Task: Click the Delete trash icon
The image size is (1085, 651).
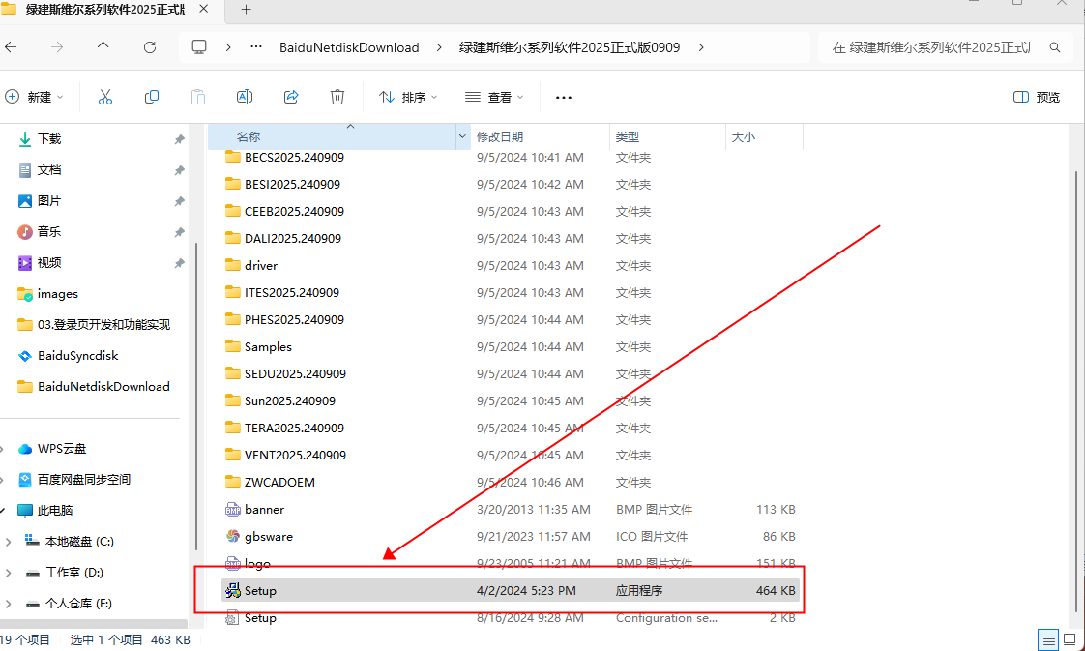Action: pos(337,97)
